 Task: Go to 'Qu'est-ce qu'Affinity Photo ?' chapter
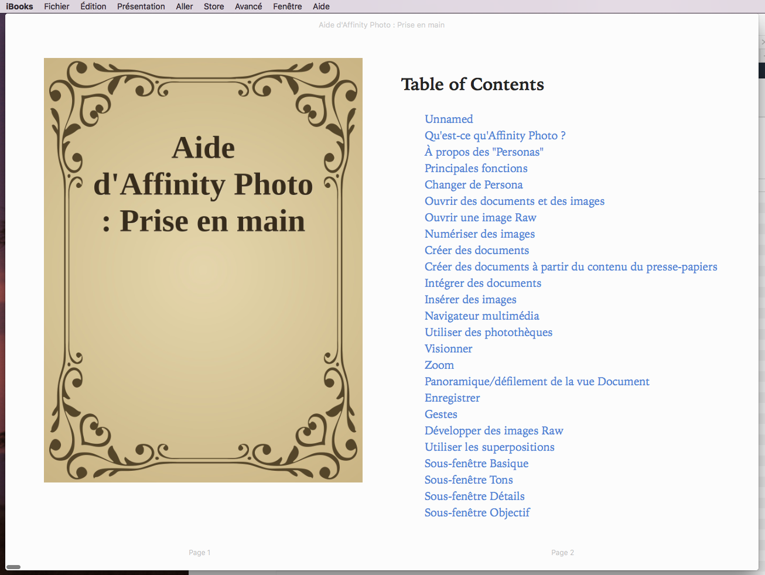point(495,135)
